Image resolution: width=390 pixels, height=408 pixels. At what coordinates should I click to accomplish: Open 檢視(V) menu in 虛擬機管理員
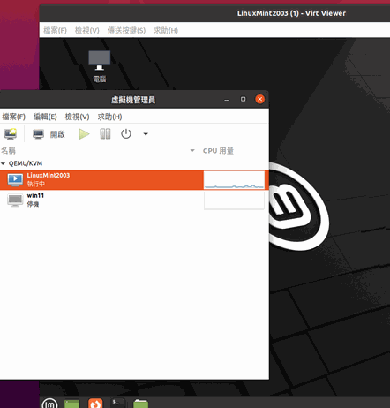click(x=77, y=117)
